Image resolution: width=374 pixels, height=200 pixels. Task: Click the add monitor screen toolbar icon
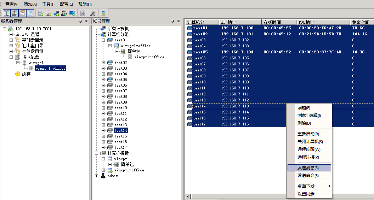click(72, 13)
